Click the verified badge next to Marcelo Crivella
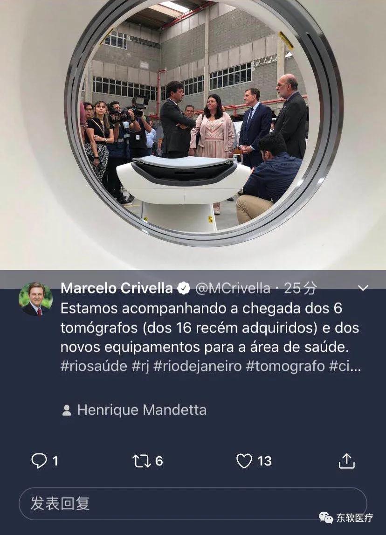The image size is (386, 535). (x=184, y=288)
